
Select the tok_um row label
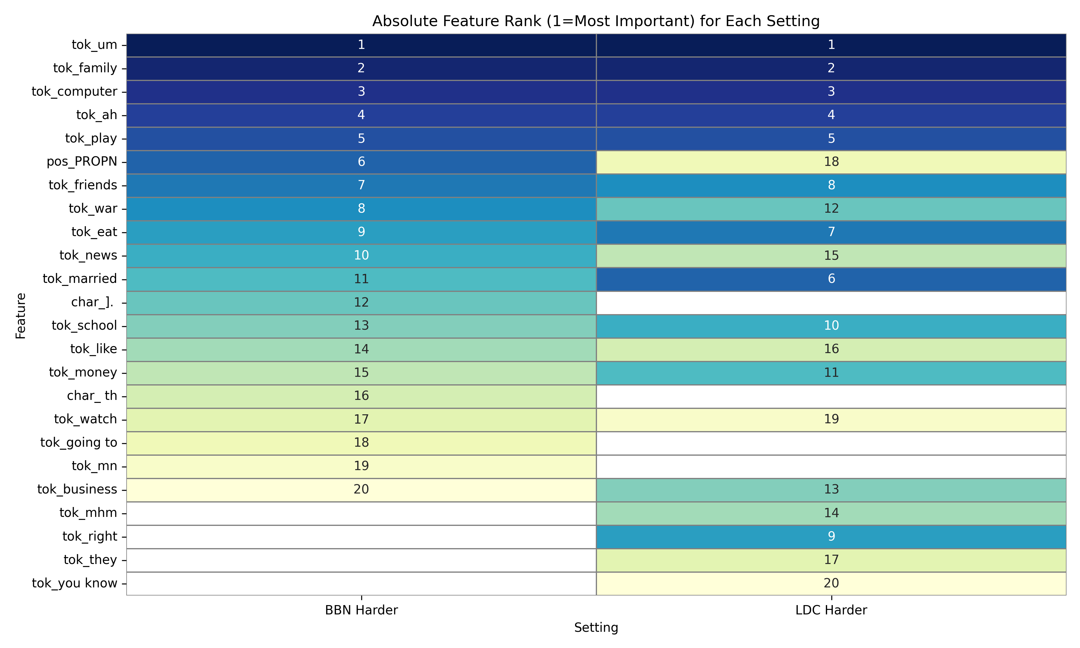click(x=94, y=44)
